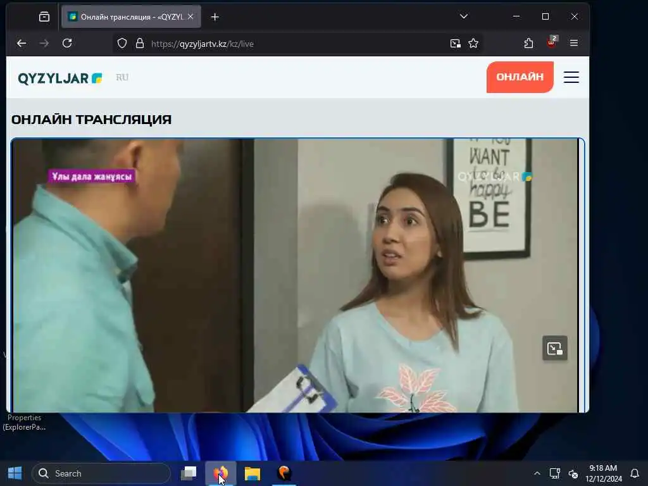Open the display tray icon
This screenshot has width=648, height=486.
[554, 473]
